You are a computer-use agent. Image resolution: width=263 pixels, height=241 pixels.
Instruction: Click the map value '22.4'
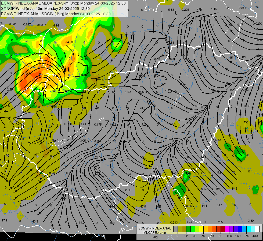tap(158, 223)
